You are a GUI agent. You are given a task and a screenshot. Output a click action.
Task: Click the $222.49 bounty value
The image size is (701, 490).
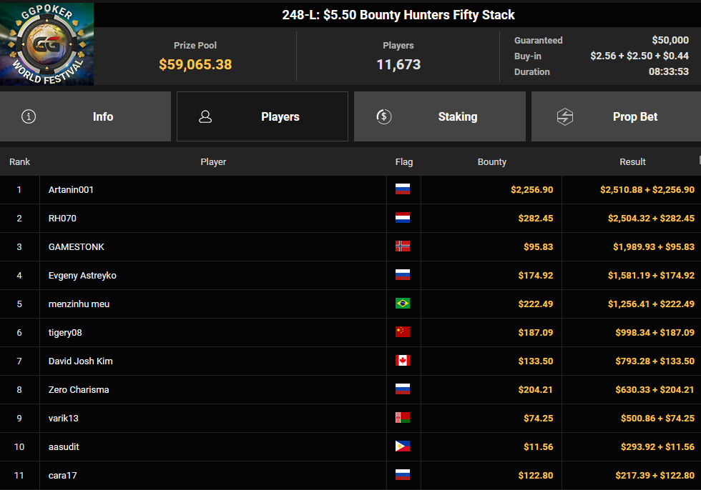536,304
